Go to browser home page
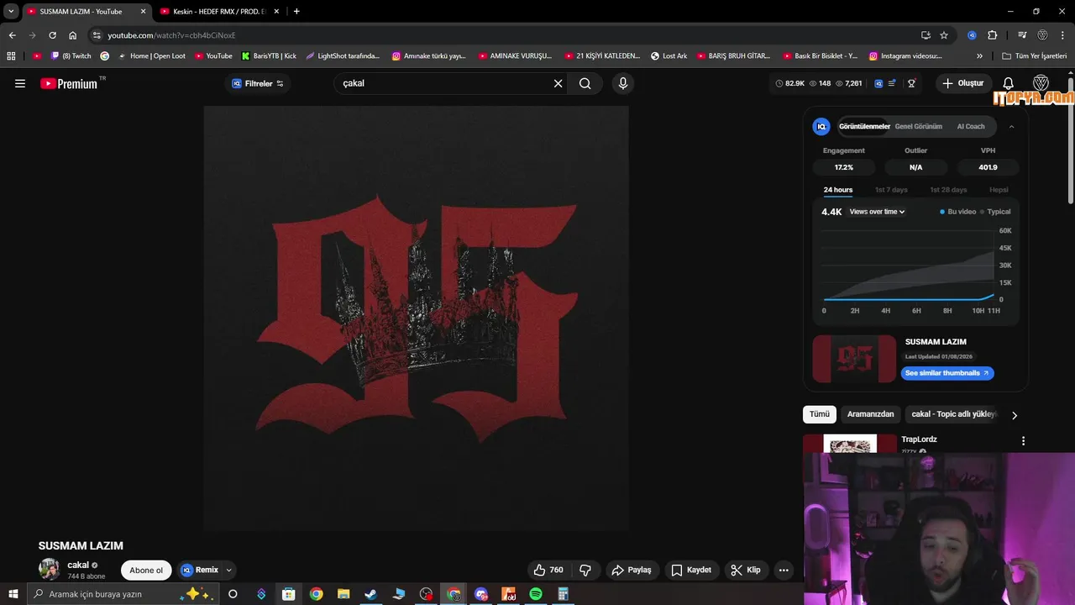Screen dimensions: 1075x605 [x=72, y=35]
